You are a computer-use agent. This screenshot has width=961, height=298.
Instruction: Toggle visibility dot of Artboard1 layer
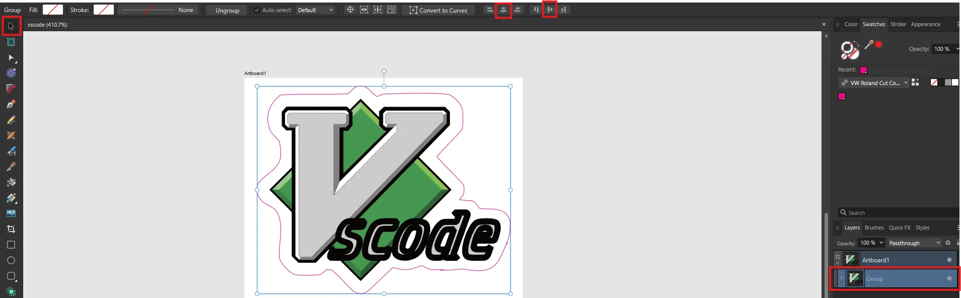[x=949, y=260]
